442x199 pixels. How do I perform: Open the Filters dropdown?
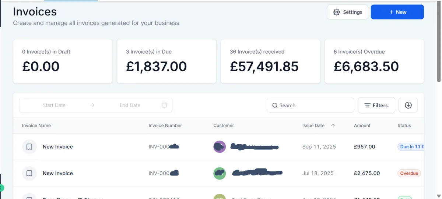click(376, 105)
